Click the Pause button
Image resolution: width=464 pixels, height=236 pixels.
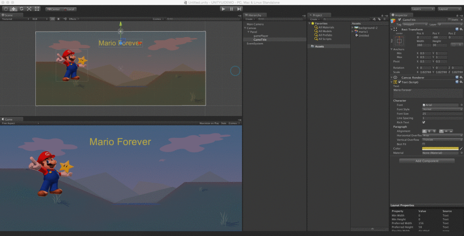[232, 9]
